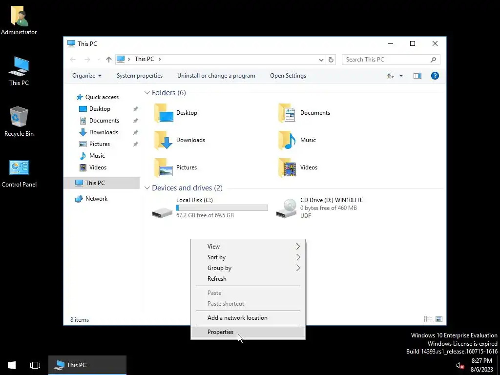
Task: Activate This PC taskbar button
Action: tap(87, 365)
